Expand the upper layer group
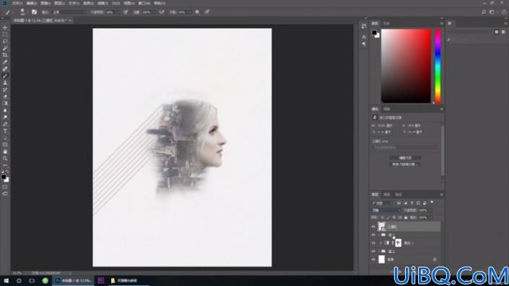 click(379, 235)
